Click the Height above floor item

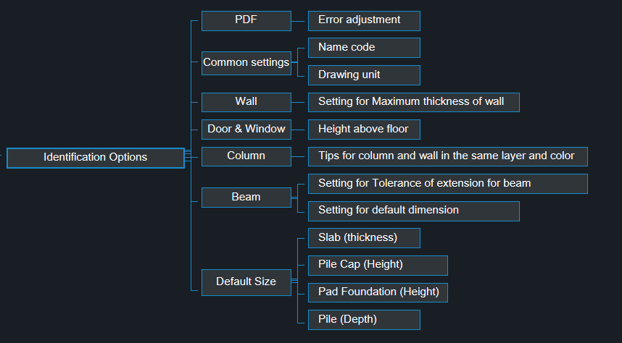click(363, 130)
